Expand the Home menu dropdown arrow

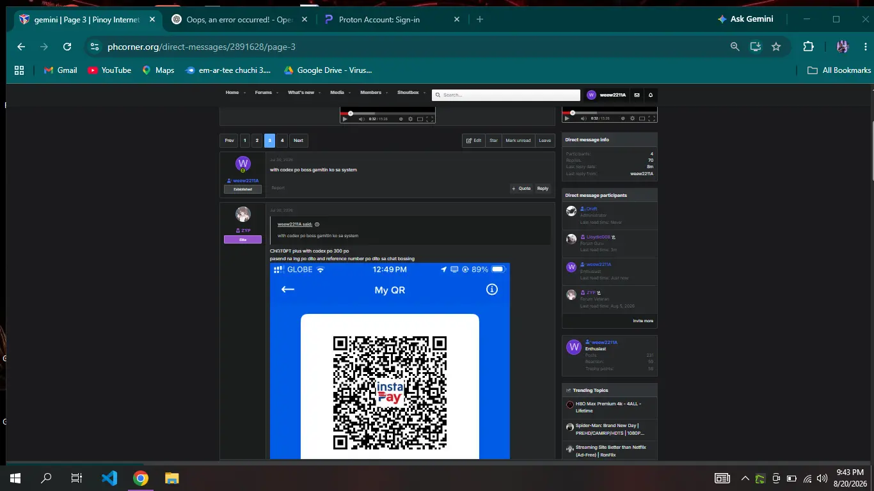tap(244, 93)
